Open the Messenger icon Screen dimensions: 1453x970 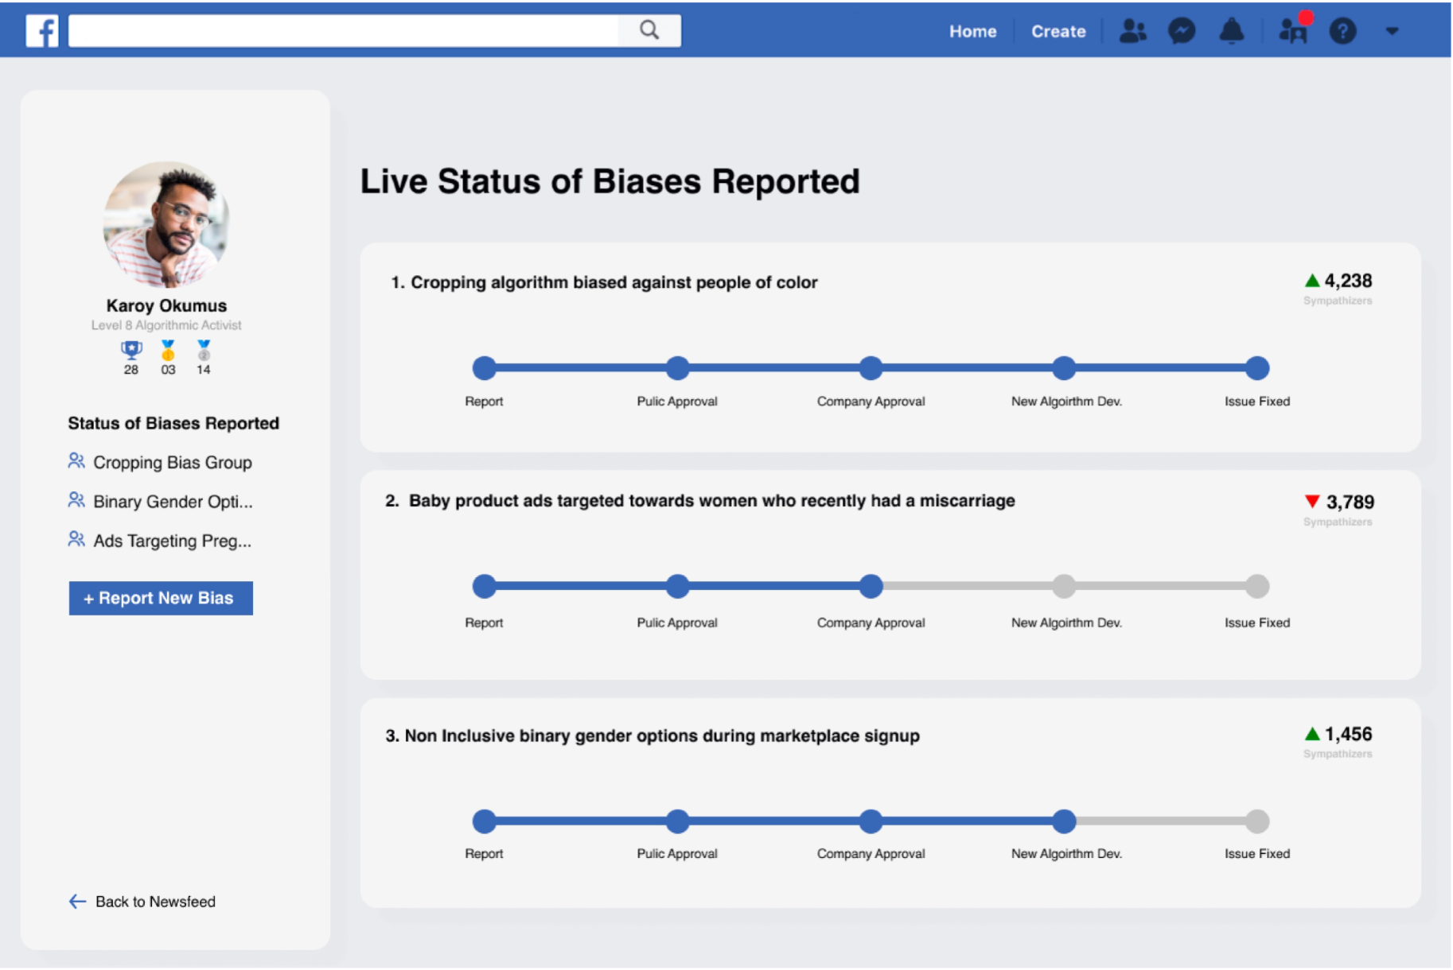coord(1182,31)
